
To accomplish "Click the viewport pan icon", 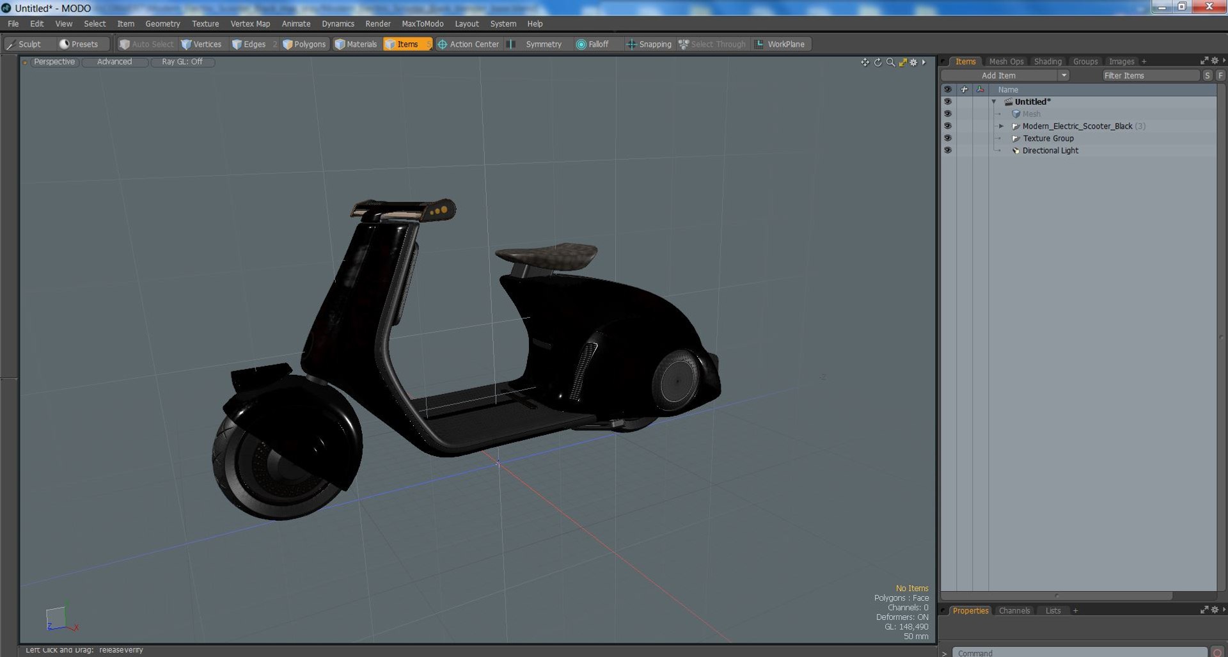I will pyautogui.click(x=865, y=62).
